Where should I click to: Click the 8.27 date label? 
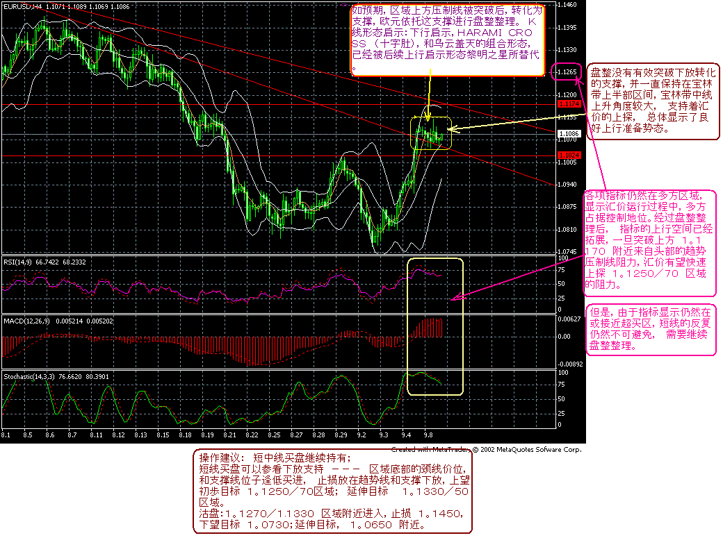point(296,435)
